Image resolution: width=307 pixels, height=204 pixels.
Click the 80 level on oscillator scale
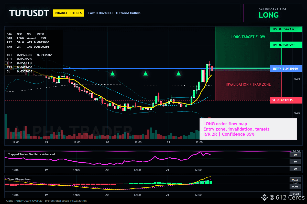point(295,155)
